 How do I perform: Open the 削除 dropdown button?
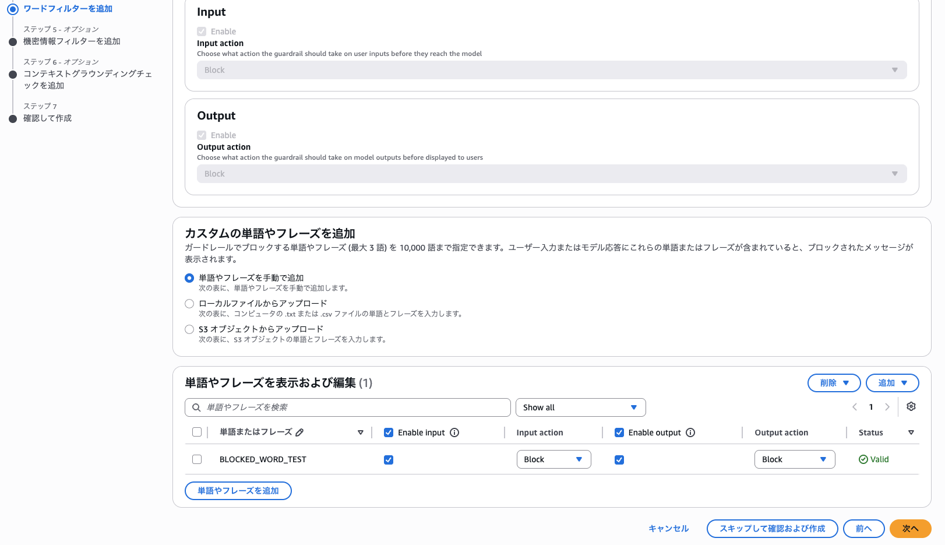tap(834, 383)
